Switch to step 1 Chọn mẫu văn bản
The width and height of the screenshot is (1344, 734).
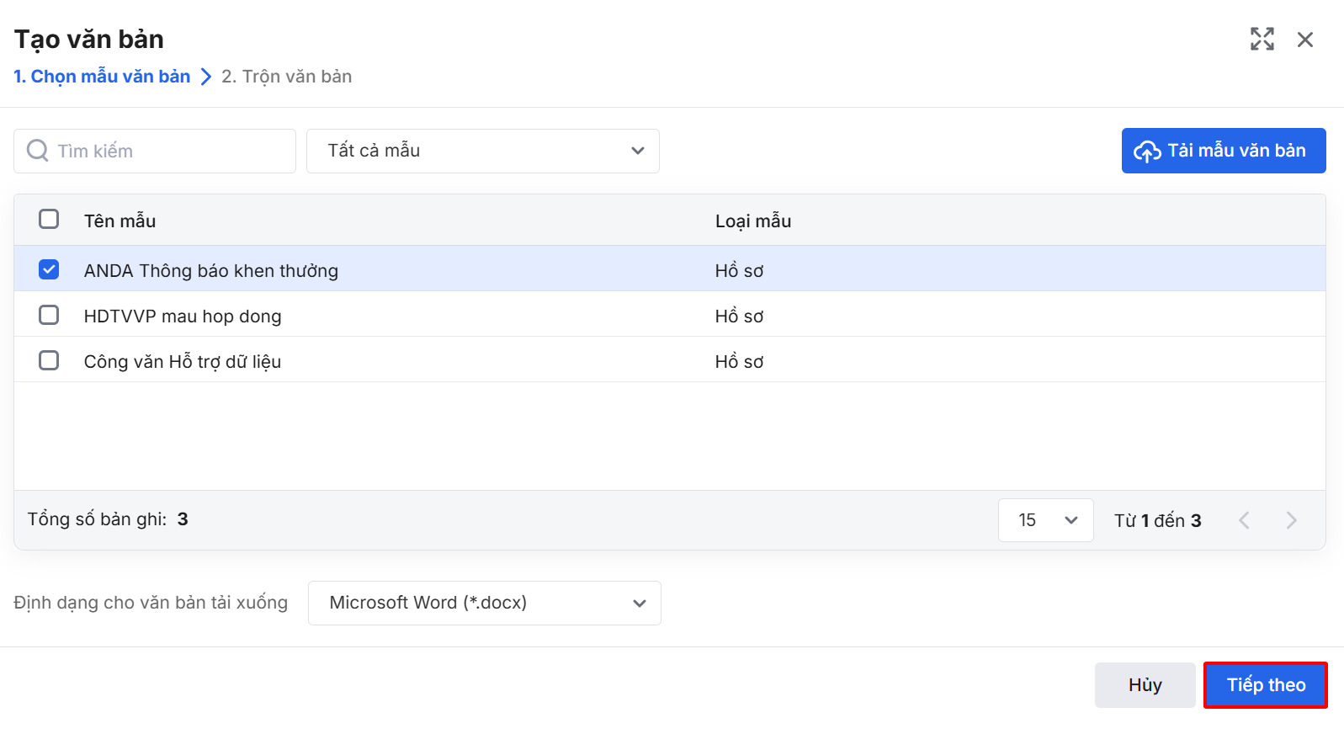pyautogui.click(x=102, y=77)
